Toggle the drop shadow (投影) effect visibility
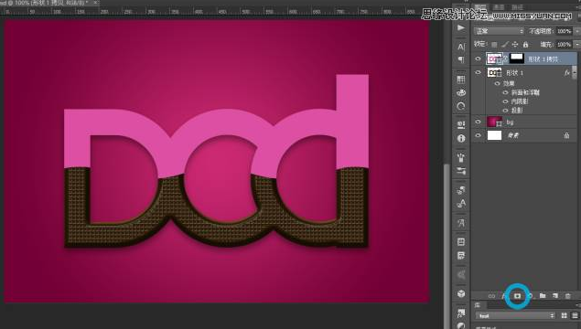The height and width of the screenshot is (329, 581). click(505, 111)
